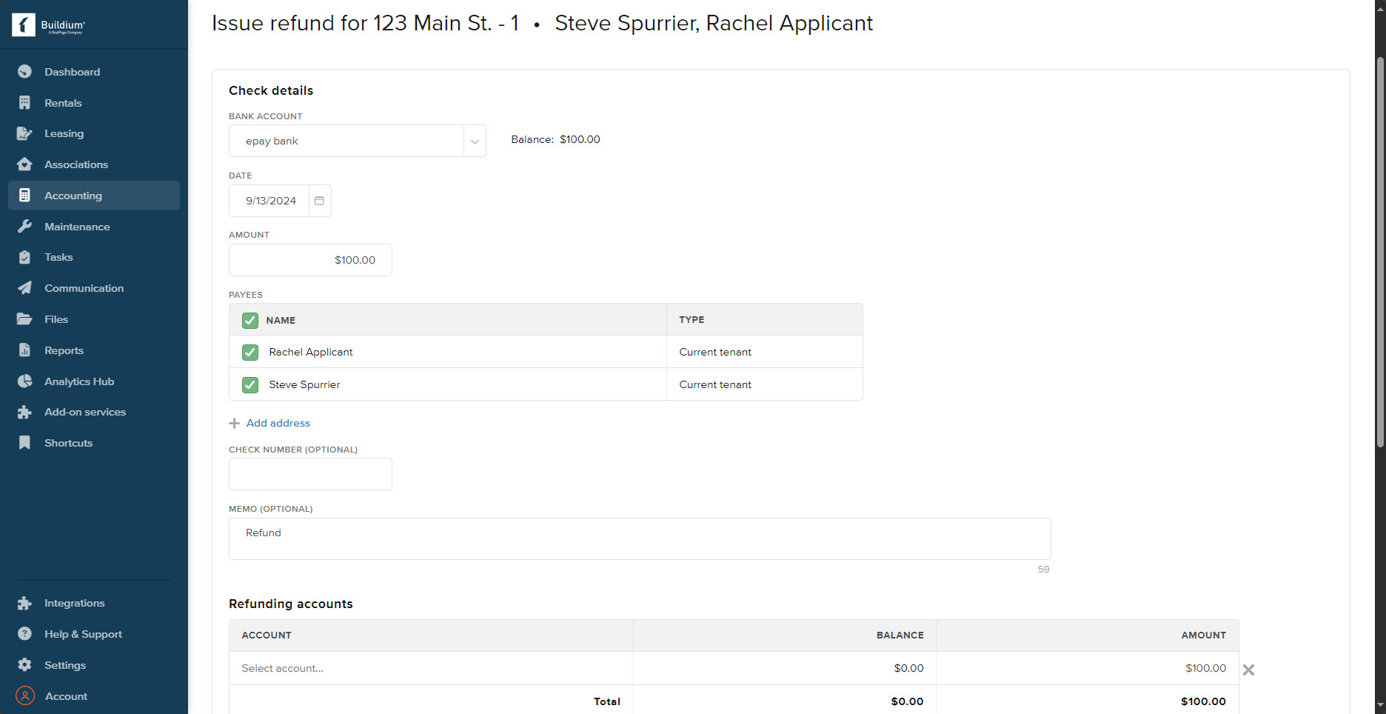Toggle the select-all payees checkbox
Image resolution: width=1386 pixels, height=714 pixels.
[250, 320]
